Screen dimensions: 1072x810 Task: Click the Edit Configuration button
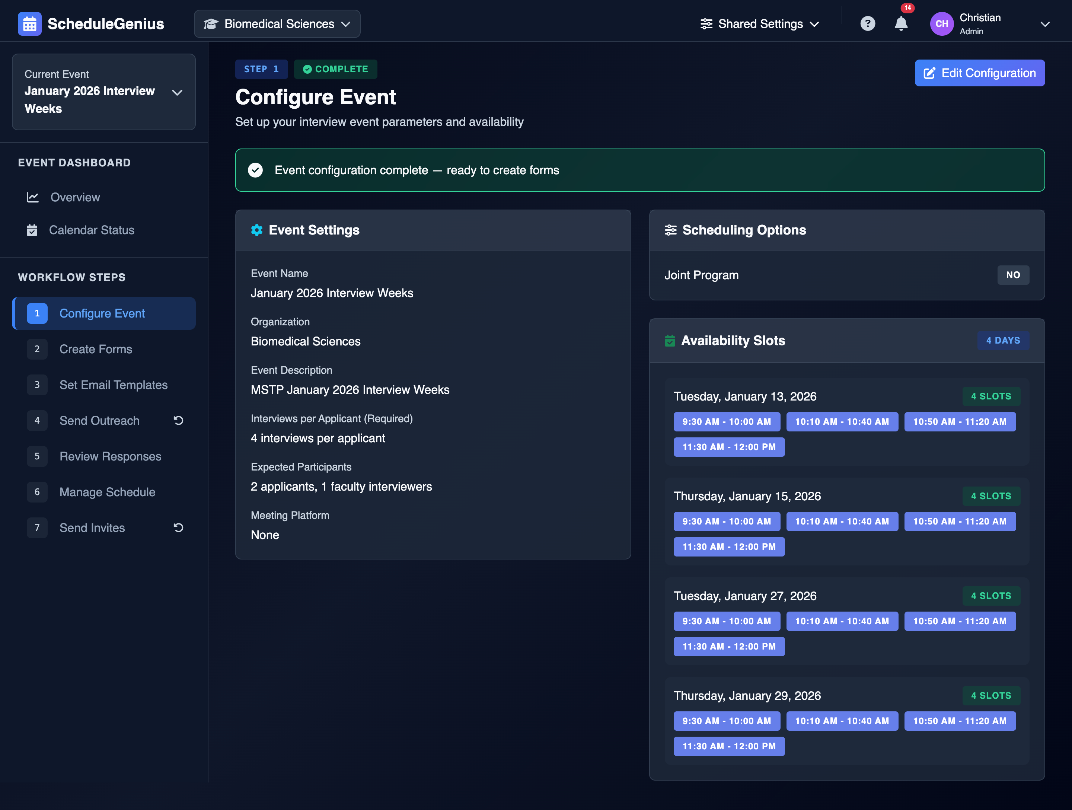point(979,73)
